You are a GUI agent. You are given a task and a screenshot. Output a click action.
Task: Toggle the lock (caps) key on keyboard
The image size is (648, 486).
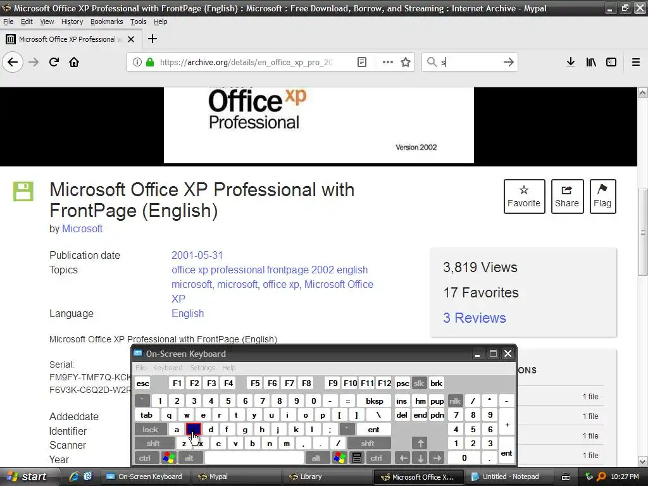(151, 430)
